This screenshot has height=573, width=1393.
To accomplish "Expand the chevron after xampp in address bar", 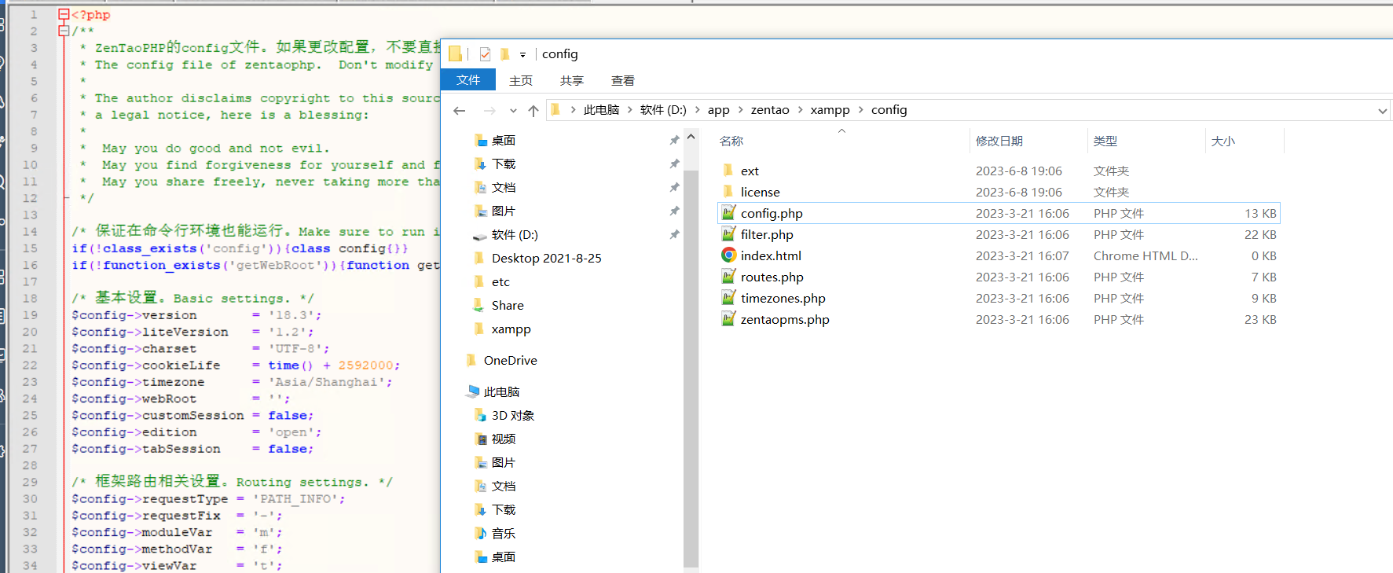I will pos(861,110).
